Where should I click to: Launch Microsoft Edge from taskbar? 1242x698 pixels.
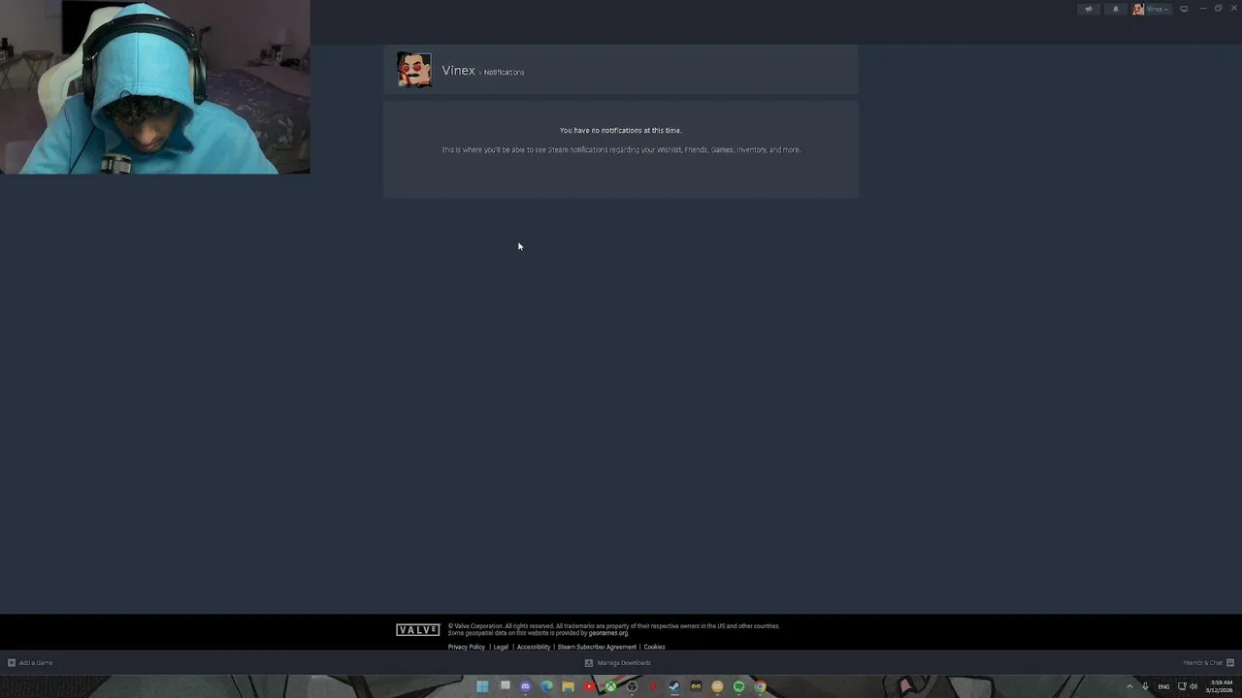coord(547,686)
